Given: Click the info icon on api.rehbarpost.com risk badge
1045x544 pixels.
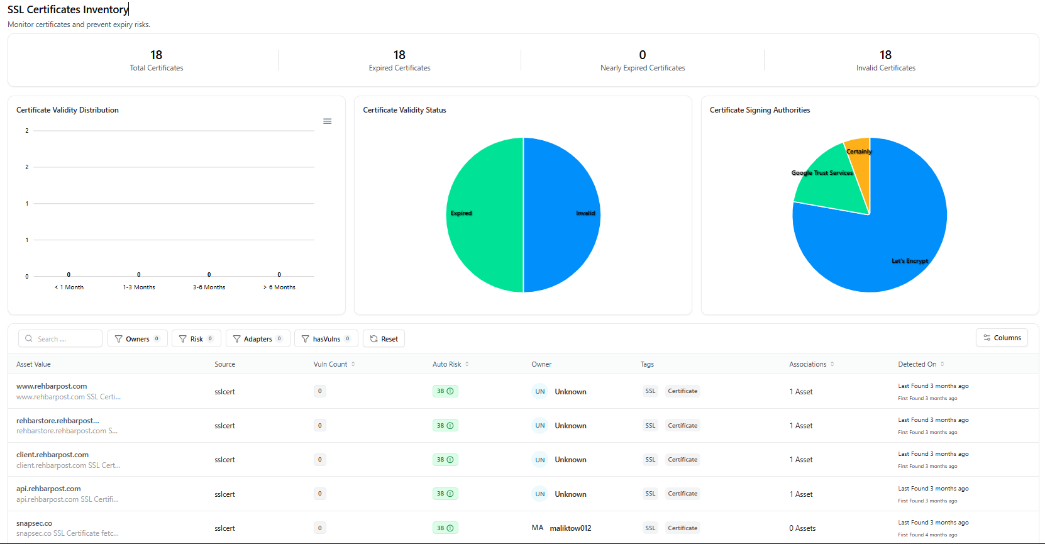Looking at the screenshot, I should pos(450,494).
